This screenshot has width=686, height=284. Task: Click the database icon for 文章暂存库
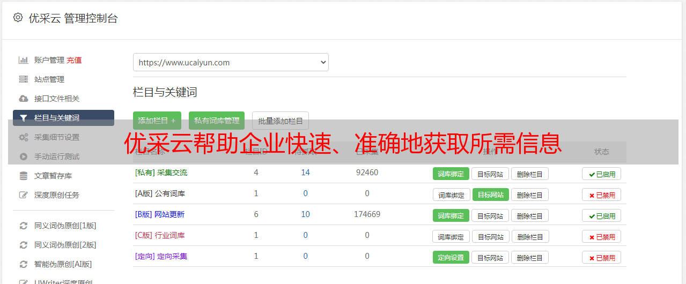coord(23,176)
